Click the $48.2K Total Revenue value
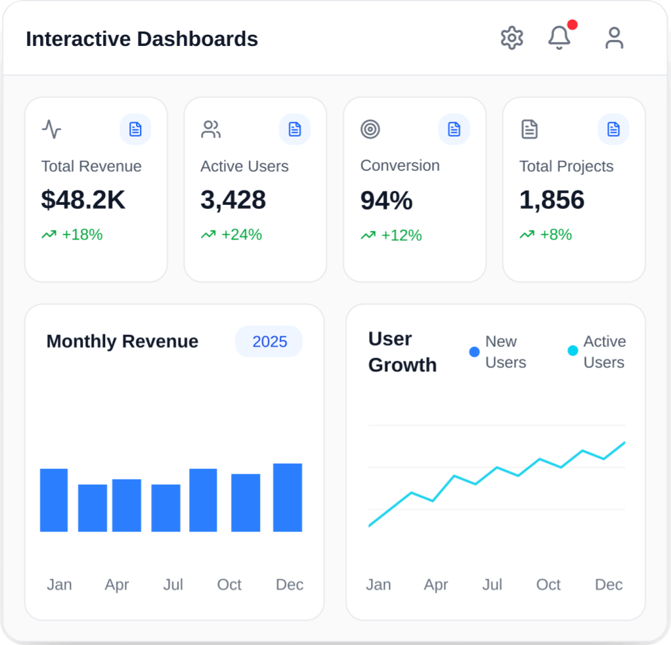The image size is (671, 645). (83, 200)
